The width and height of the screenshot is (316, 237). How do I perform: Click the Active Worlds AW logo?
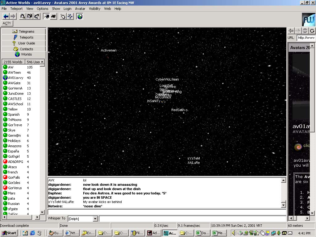tap(308, 20)
